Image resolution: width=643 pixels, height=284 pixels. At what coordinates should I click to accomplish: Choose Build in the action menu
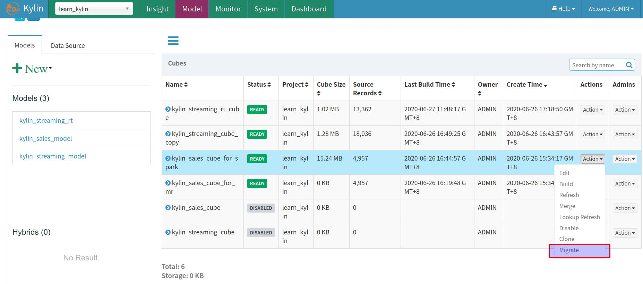coord(566,184)
